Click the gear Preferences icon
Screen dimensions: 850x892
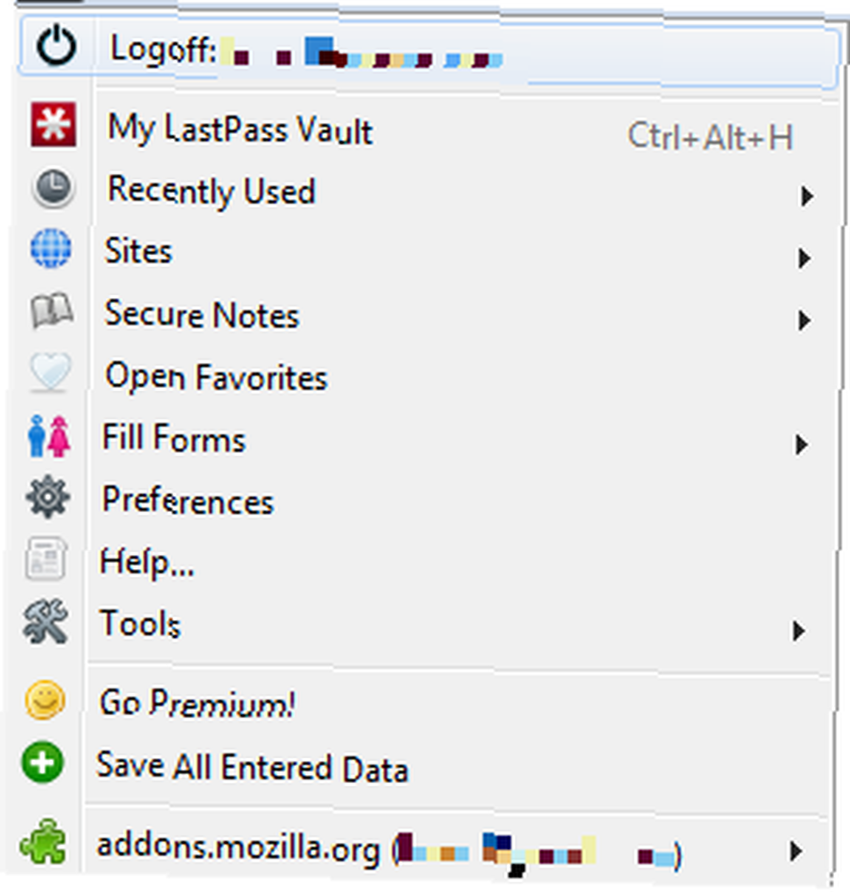48,497
